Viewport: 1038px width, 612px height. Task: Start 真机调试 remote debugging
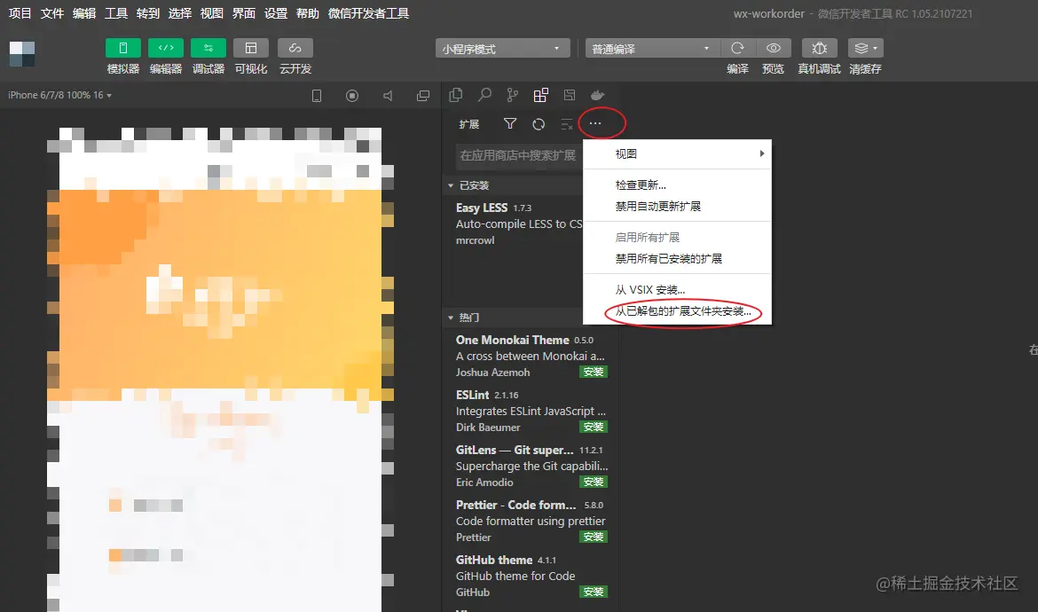pyautogui.click(x=820, y=48)
